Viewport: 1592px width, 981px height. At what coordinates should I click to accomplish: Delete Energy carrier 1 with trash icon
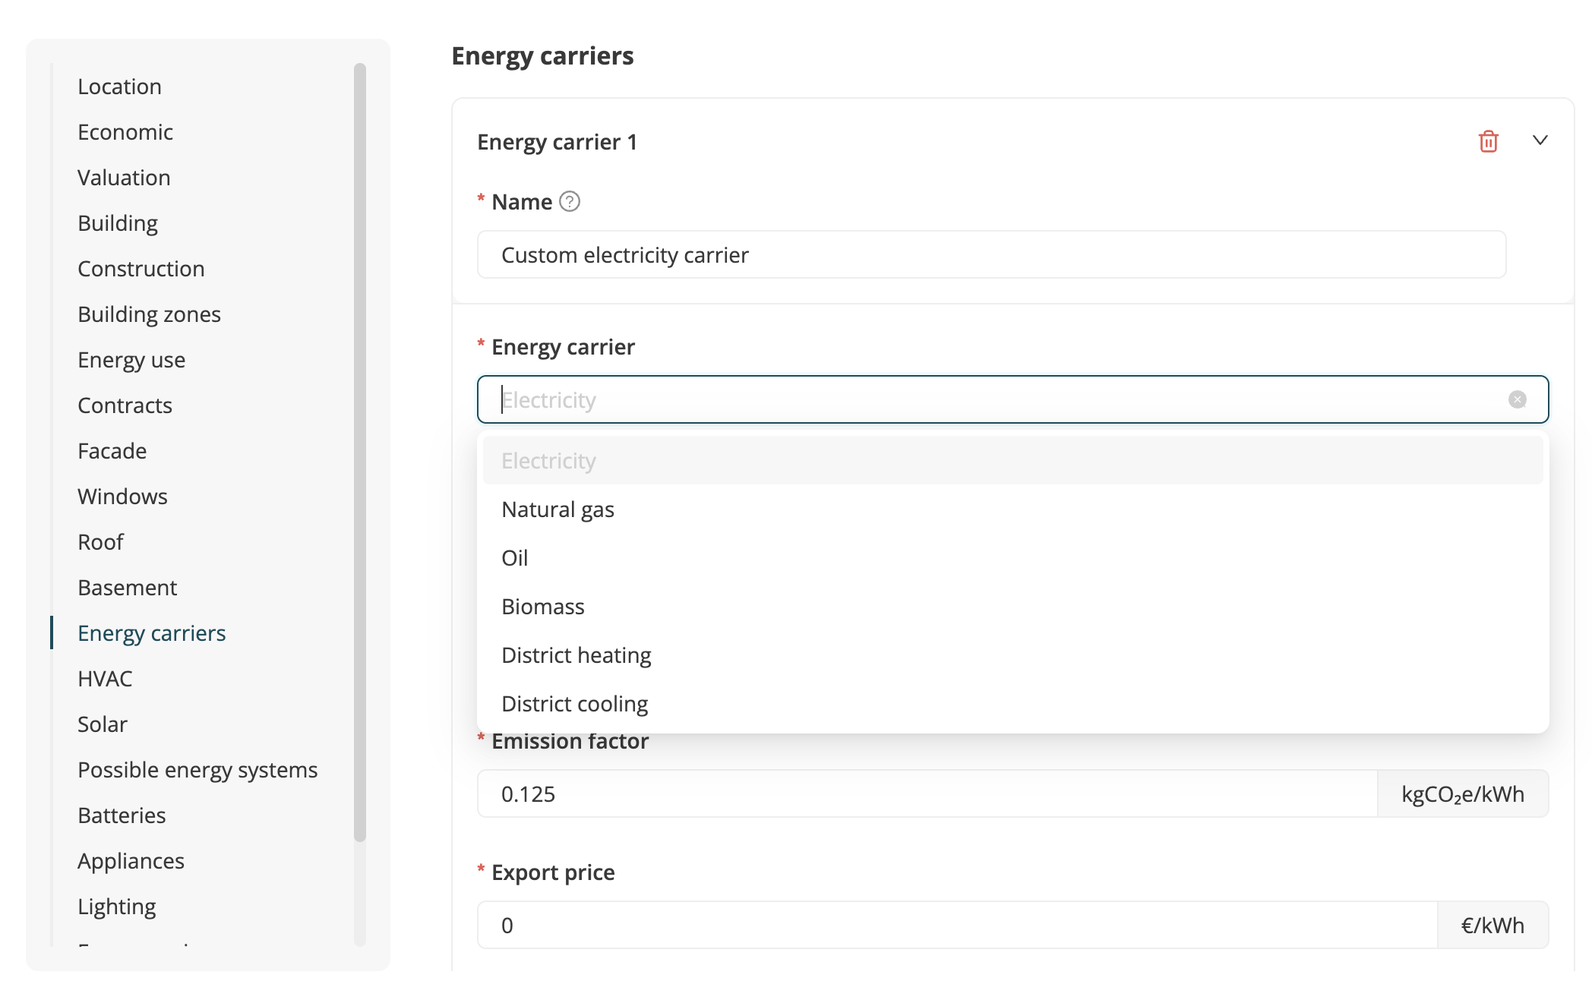(x=1488, y=141)
